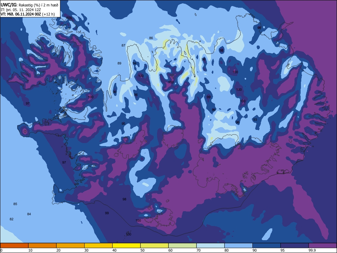The width and height of the screenshot is (337, 253).
Task: Click the 'UWC/IG' label in the header
Action: click(8, 5)
